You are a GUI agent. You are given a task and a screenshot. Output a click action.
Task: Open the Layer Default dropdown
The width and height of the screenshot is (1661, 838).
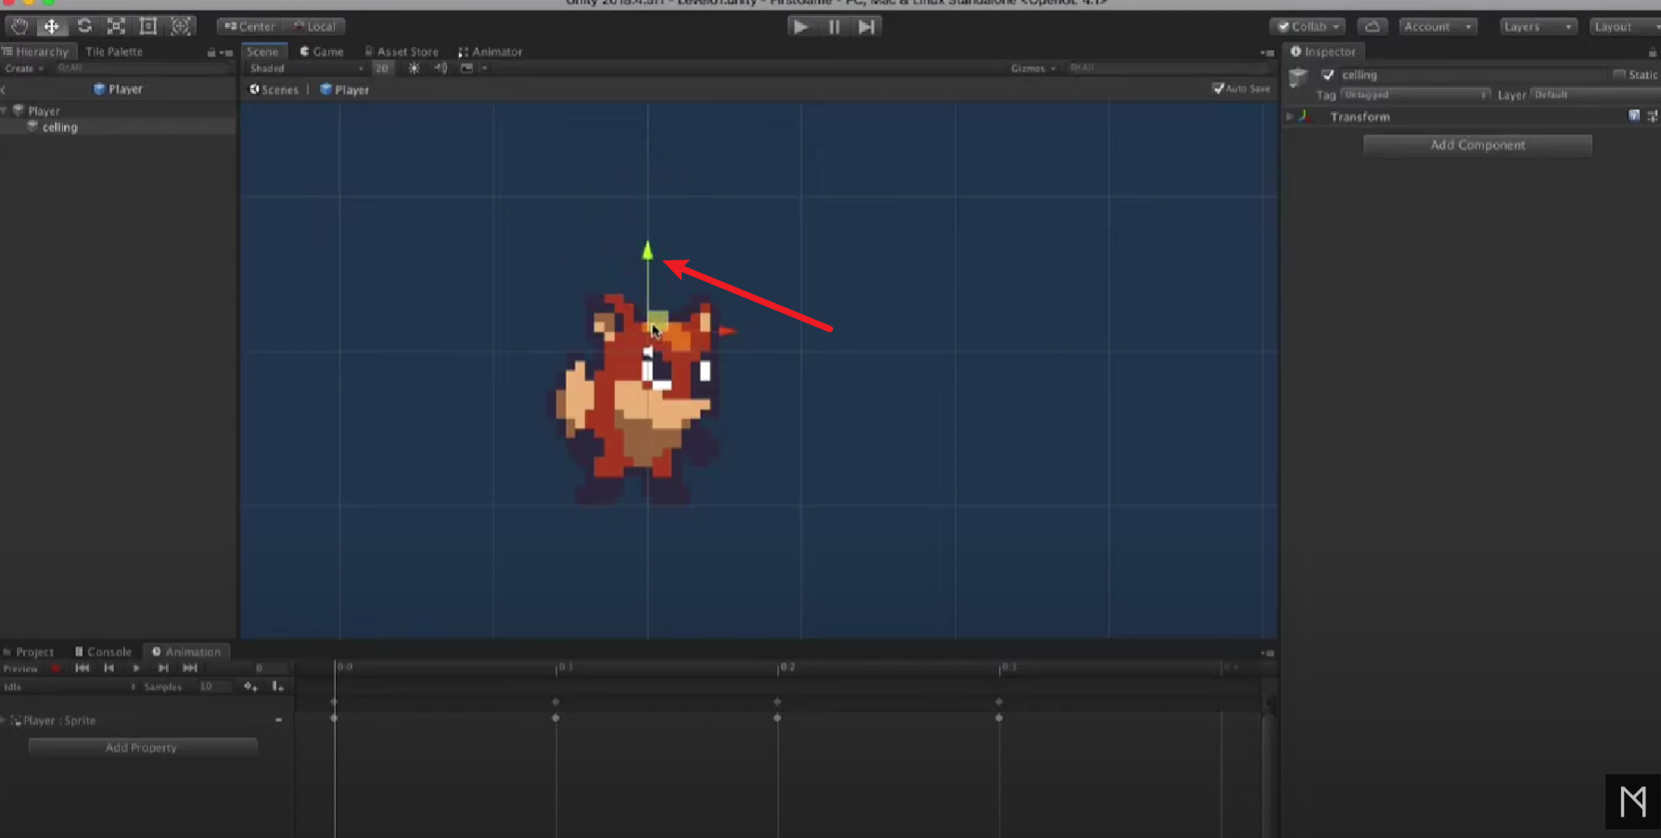pos(1596,95)
